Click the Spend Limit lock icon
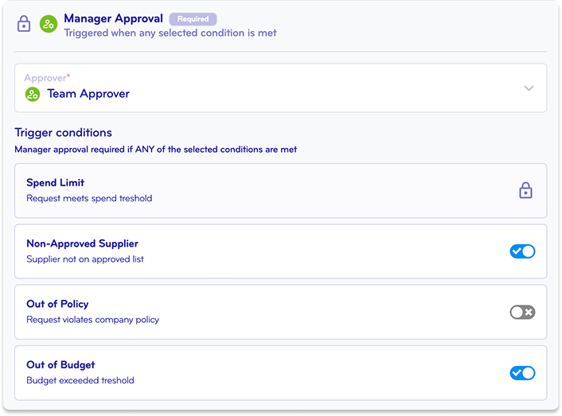The width and height of the screenshot is (562, 416). point(525,190)
